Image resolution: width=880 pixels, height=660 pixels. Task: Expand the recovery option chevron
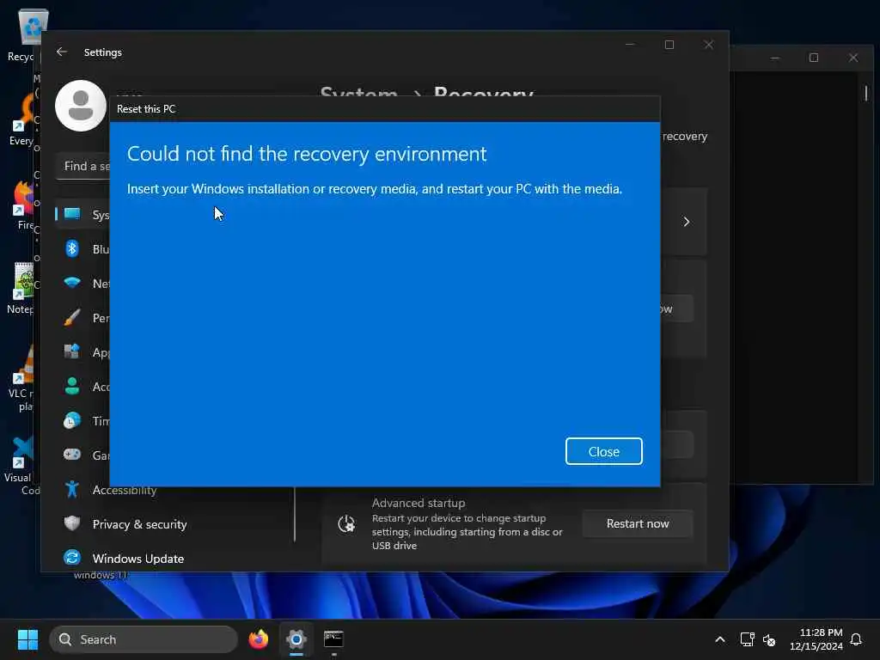tap(686, 222)
